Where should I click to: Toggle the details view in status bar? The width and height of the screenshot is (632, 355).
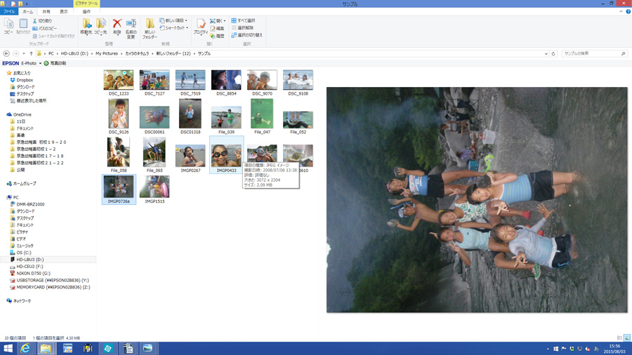[619, 338]
